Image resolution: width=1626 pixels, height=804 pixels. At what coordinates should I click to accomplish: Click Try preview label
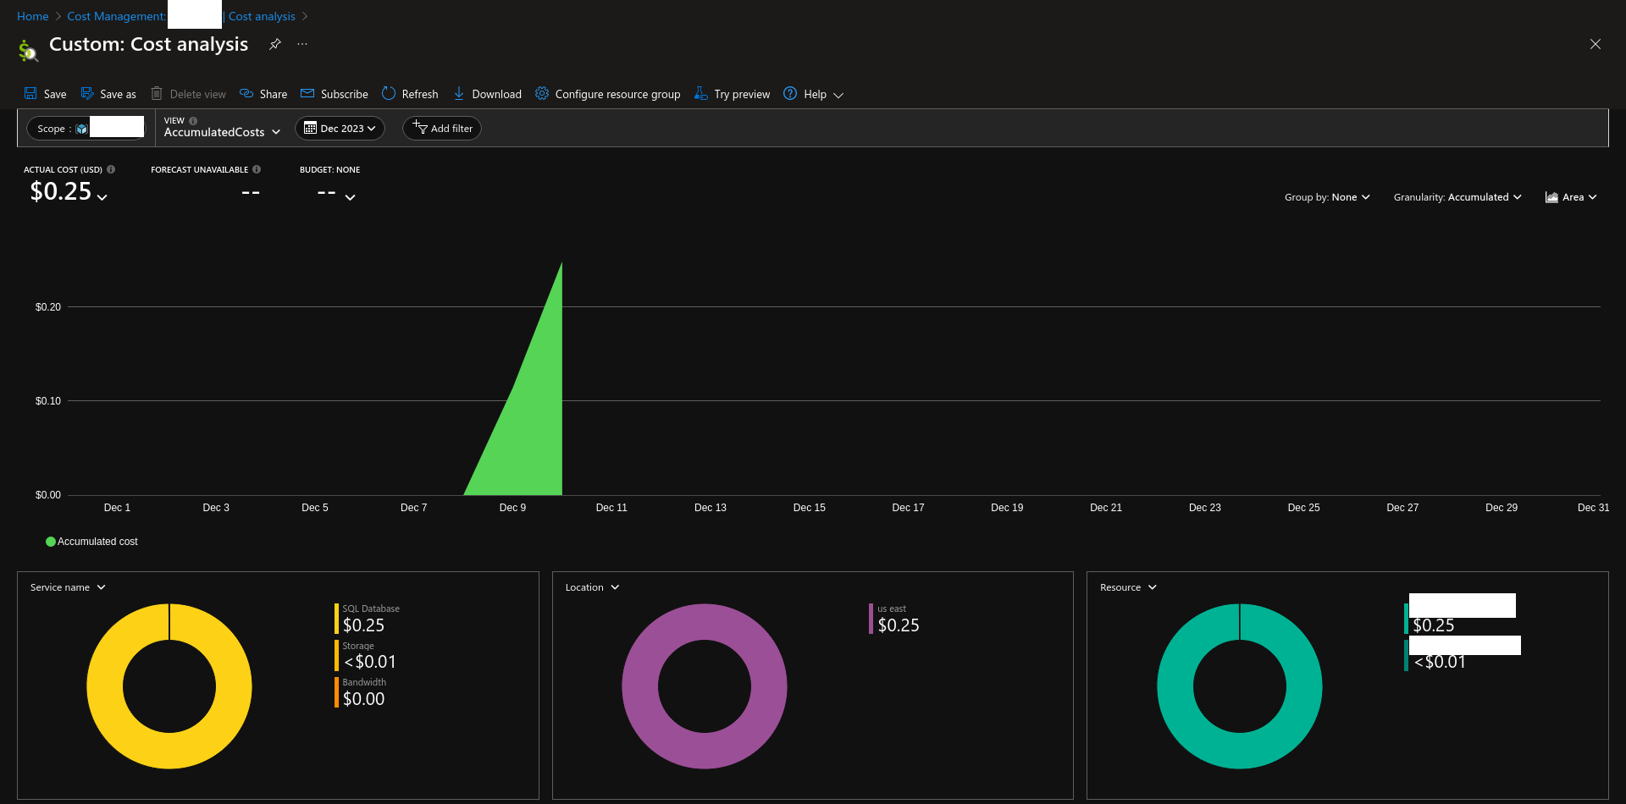click(742, 94)
